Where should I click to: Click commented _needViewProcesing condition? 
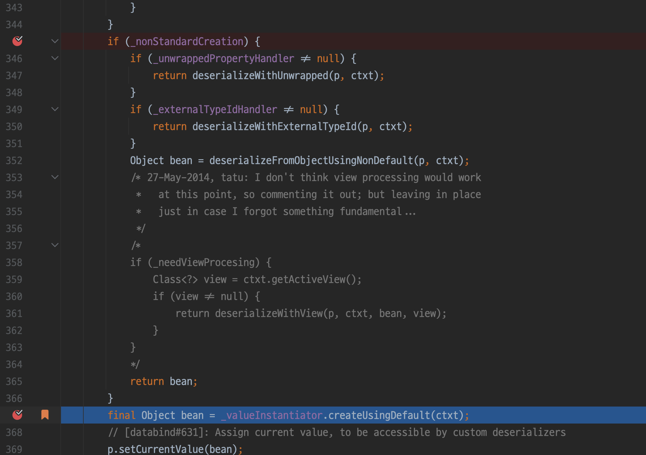click(201, 262)
